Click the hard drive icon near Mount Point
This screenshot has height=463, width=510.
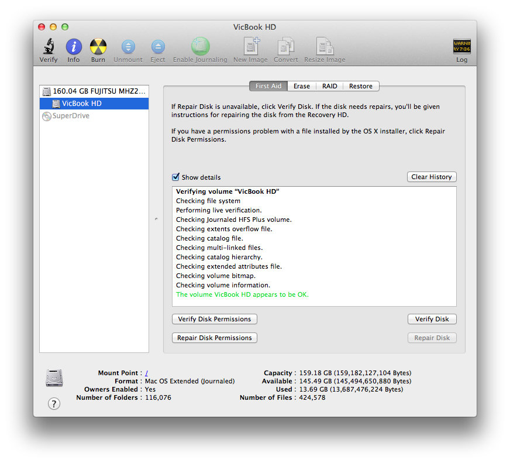point(54,378)
